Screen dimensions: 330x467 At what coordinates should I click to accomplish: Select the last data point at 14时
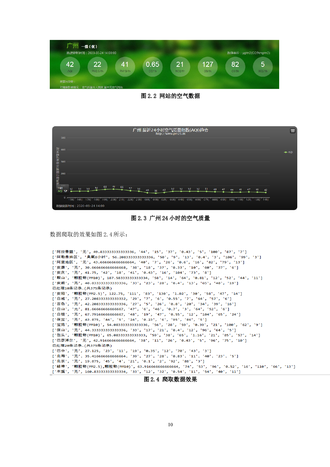coord(266,192)
